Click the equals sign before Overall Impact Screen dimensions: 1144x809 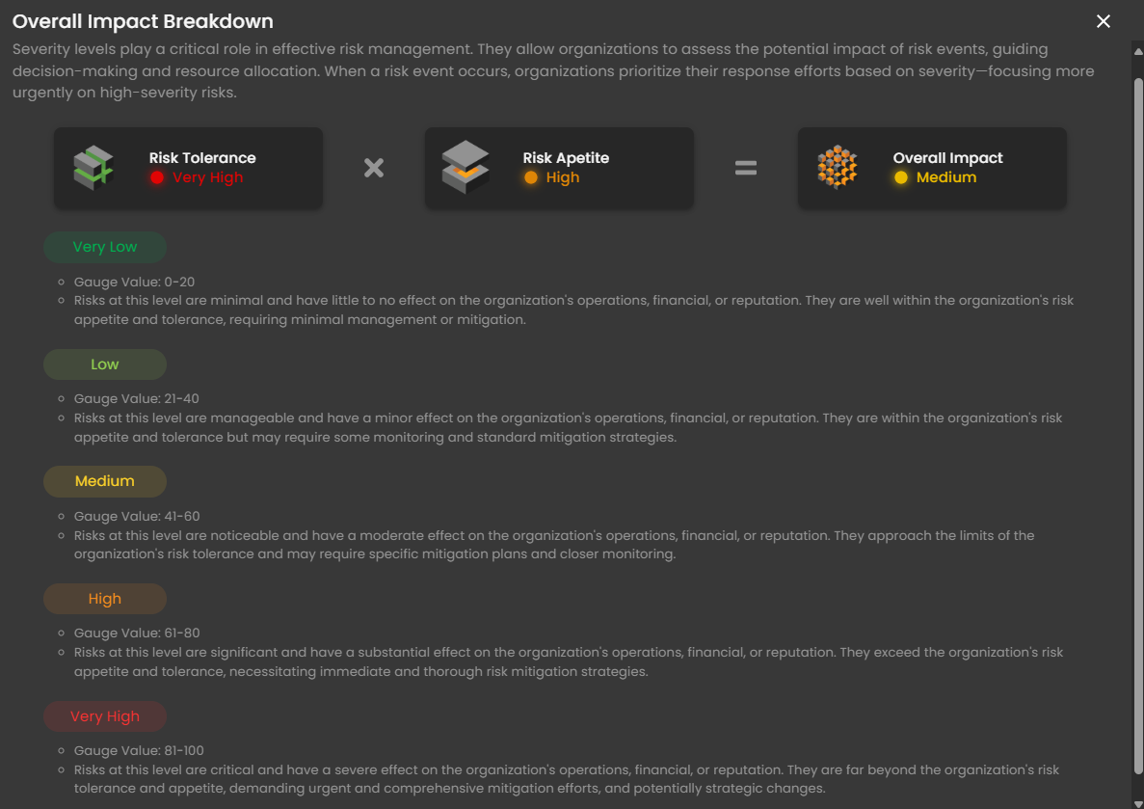click(746, 168)
